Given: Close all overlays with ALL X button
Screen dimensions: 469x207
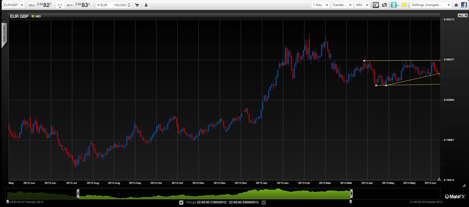Looking at the screenshot, I should [x=462, y=15].
